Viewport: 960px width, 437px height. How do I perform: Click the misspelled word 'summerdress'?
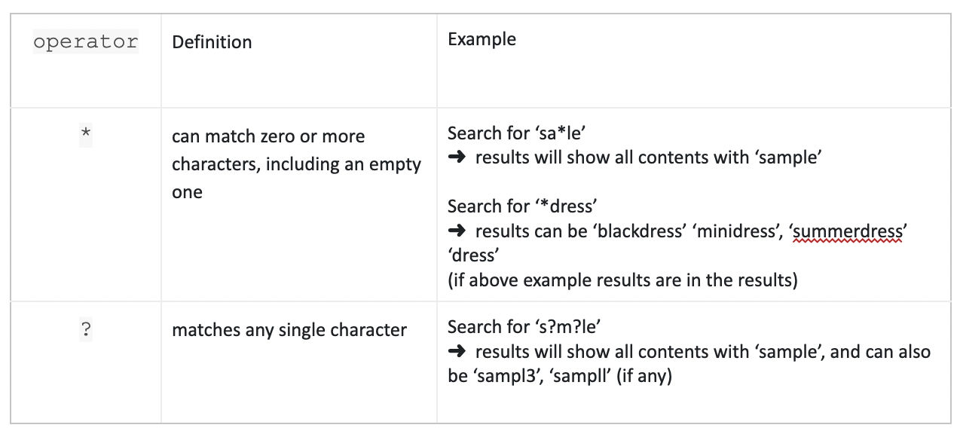point(850,232)
